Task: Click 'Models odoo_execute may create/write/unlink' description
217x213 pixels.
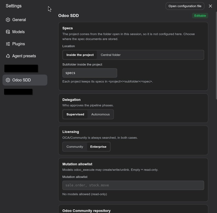Action: point(110,170)
